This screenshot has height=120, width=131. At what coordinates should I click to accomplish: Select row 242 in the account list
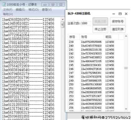coord(96,53)
